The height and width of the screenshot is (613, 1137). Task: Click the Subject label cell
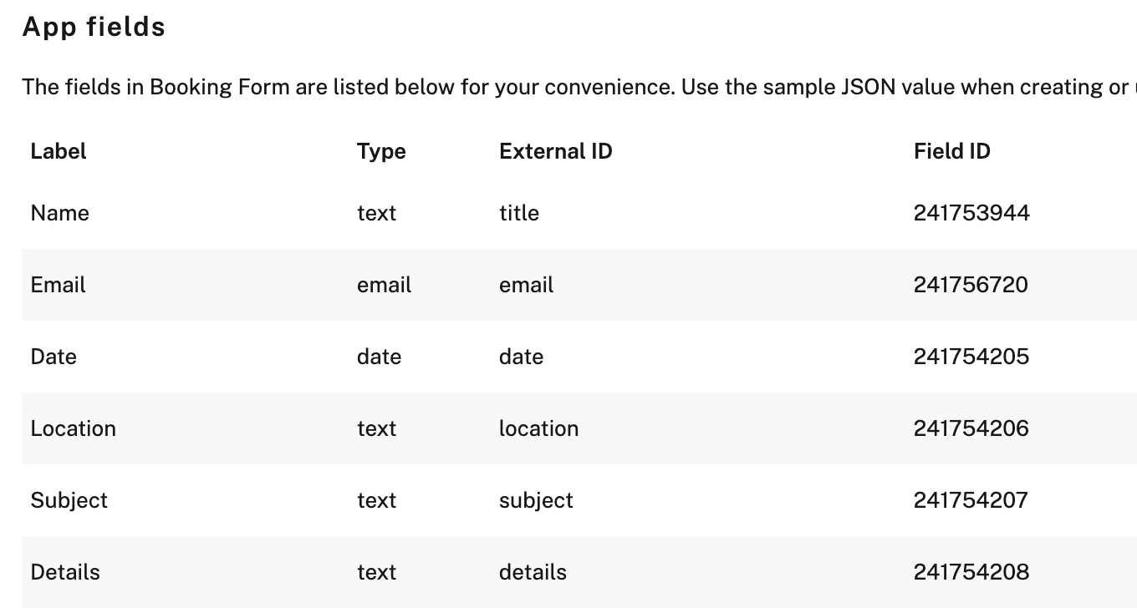pyautogui.click(x=69, y=500)
